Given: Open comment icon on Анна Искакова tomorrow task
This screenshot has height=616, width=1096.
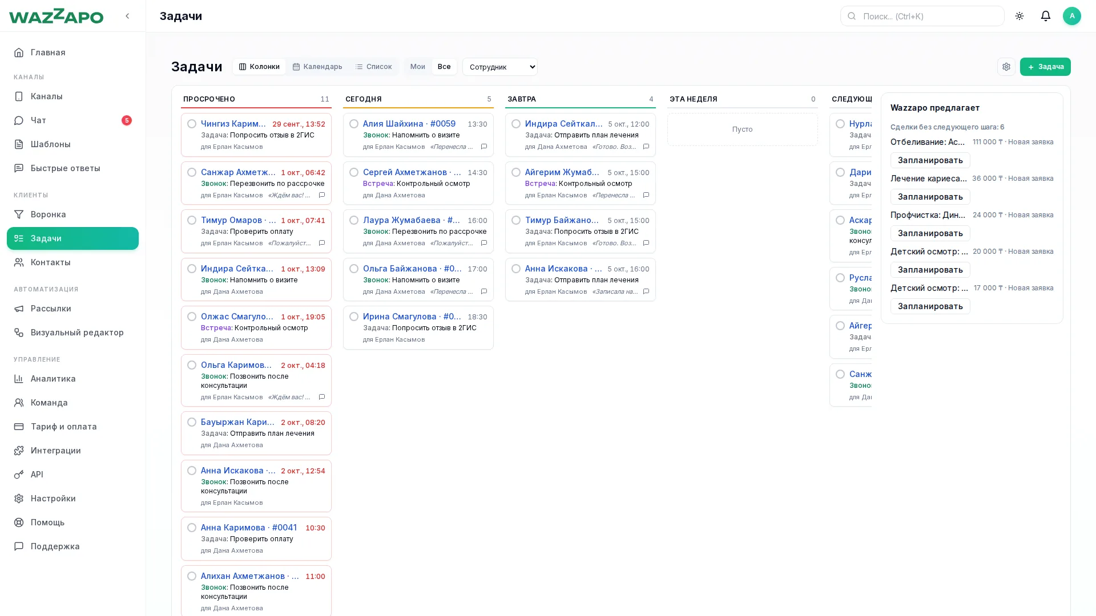Looking at the screenshot, I should coord(646,291).
